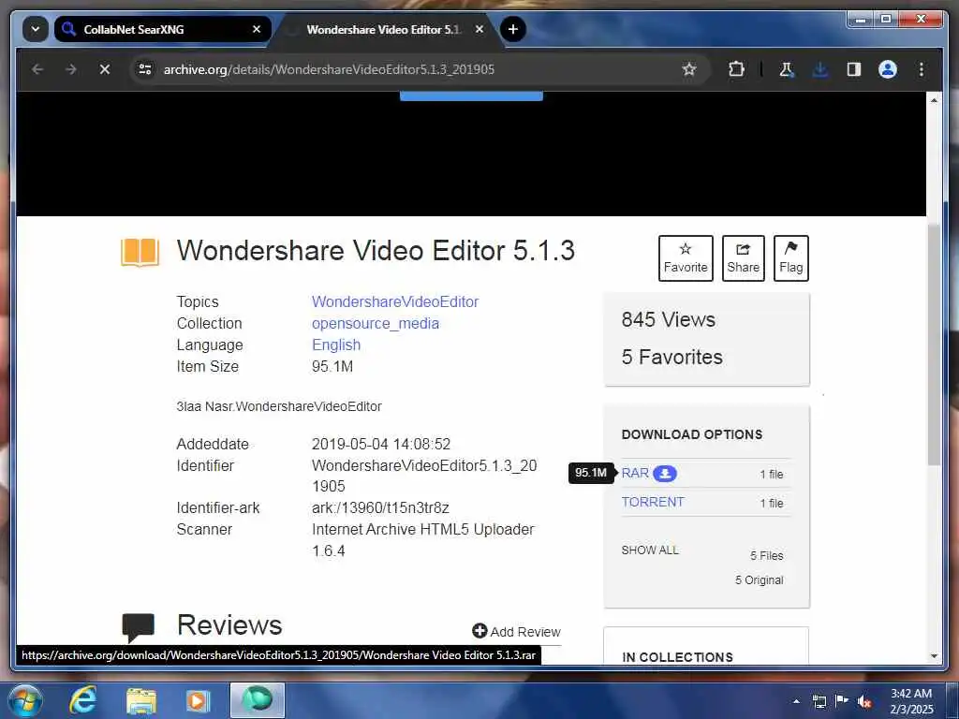Image resolution: width=959 pixels, height=719 pixels.
Task: Click the RAR download arrow icon
Action: pos(665,473)
